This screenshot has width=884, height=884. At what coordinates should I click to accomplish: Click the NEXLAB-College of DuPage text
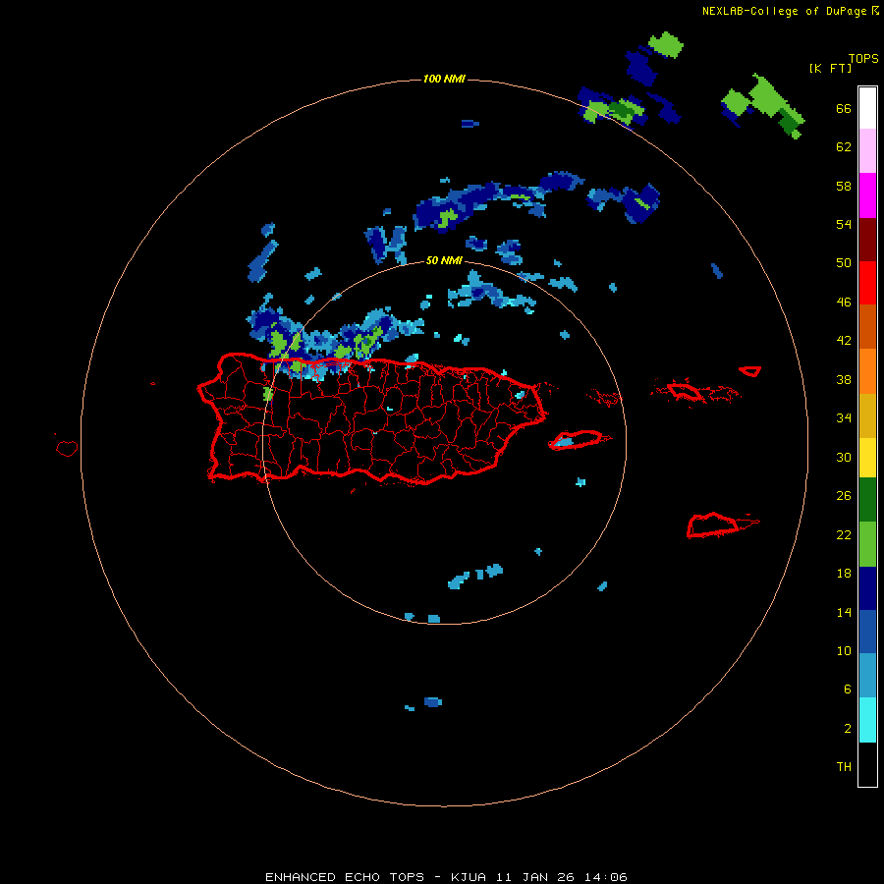(x=784, y=11)
